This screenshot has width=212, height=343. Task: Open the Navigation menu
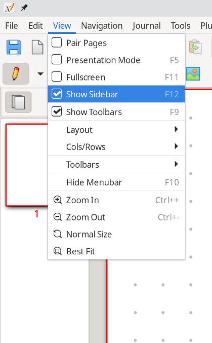(x=102, y=26)
